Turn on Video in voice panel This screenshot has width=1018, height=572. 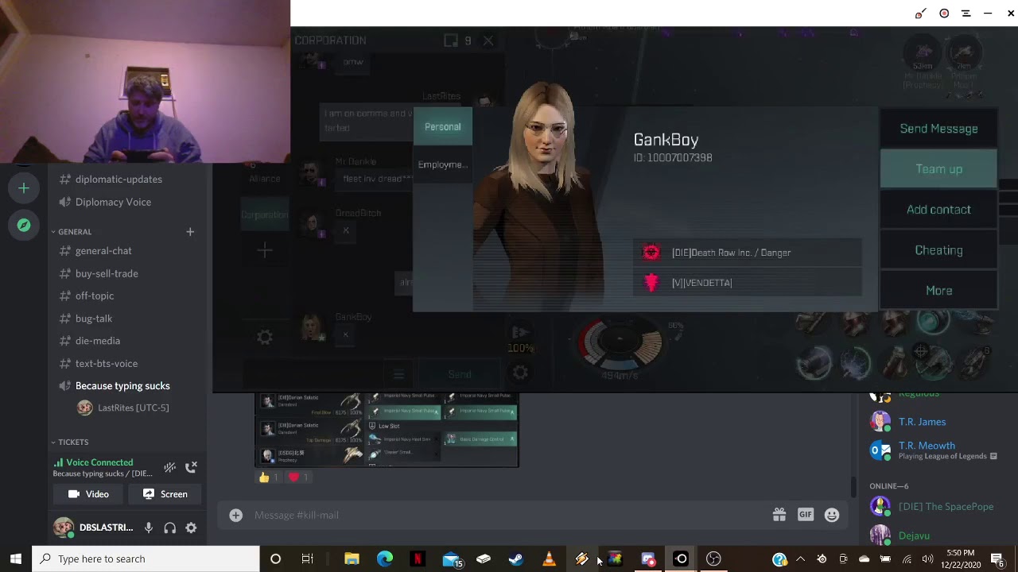point(88,494)
